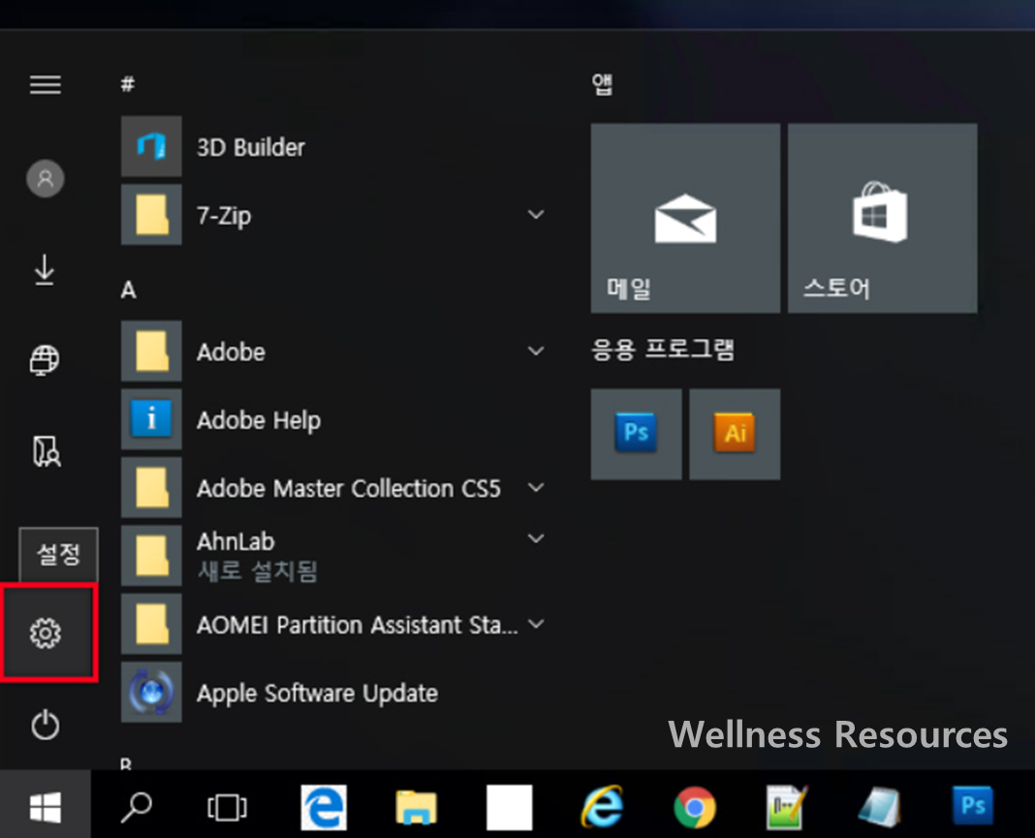Expand the AhnLab chevron

pyautogui.click(x=536, y=539)
